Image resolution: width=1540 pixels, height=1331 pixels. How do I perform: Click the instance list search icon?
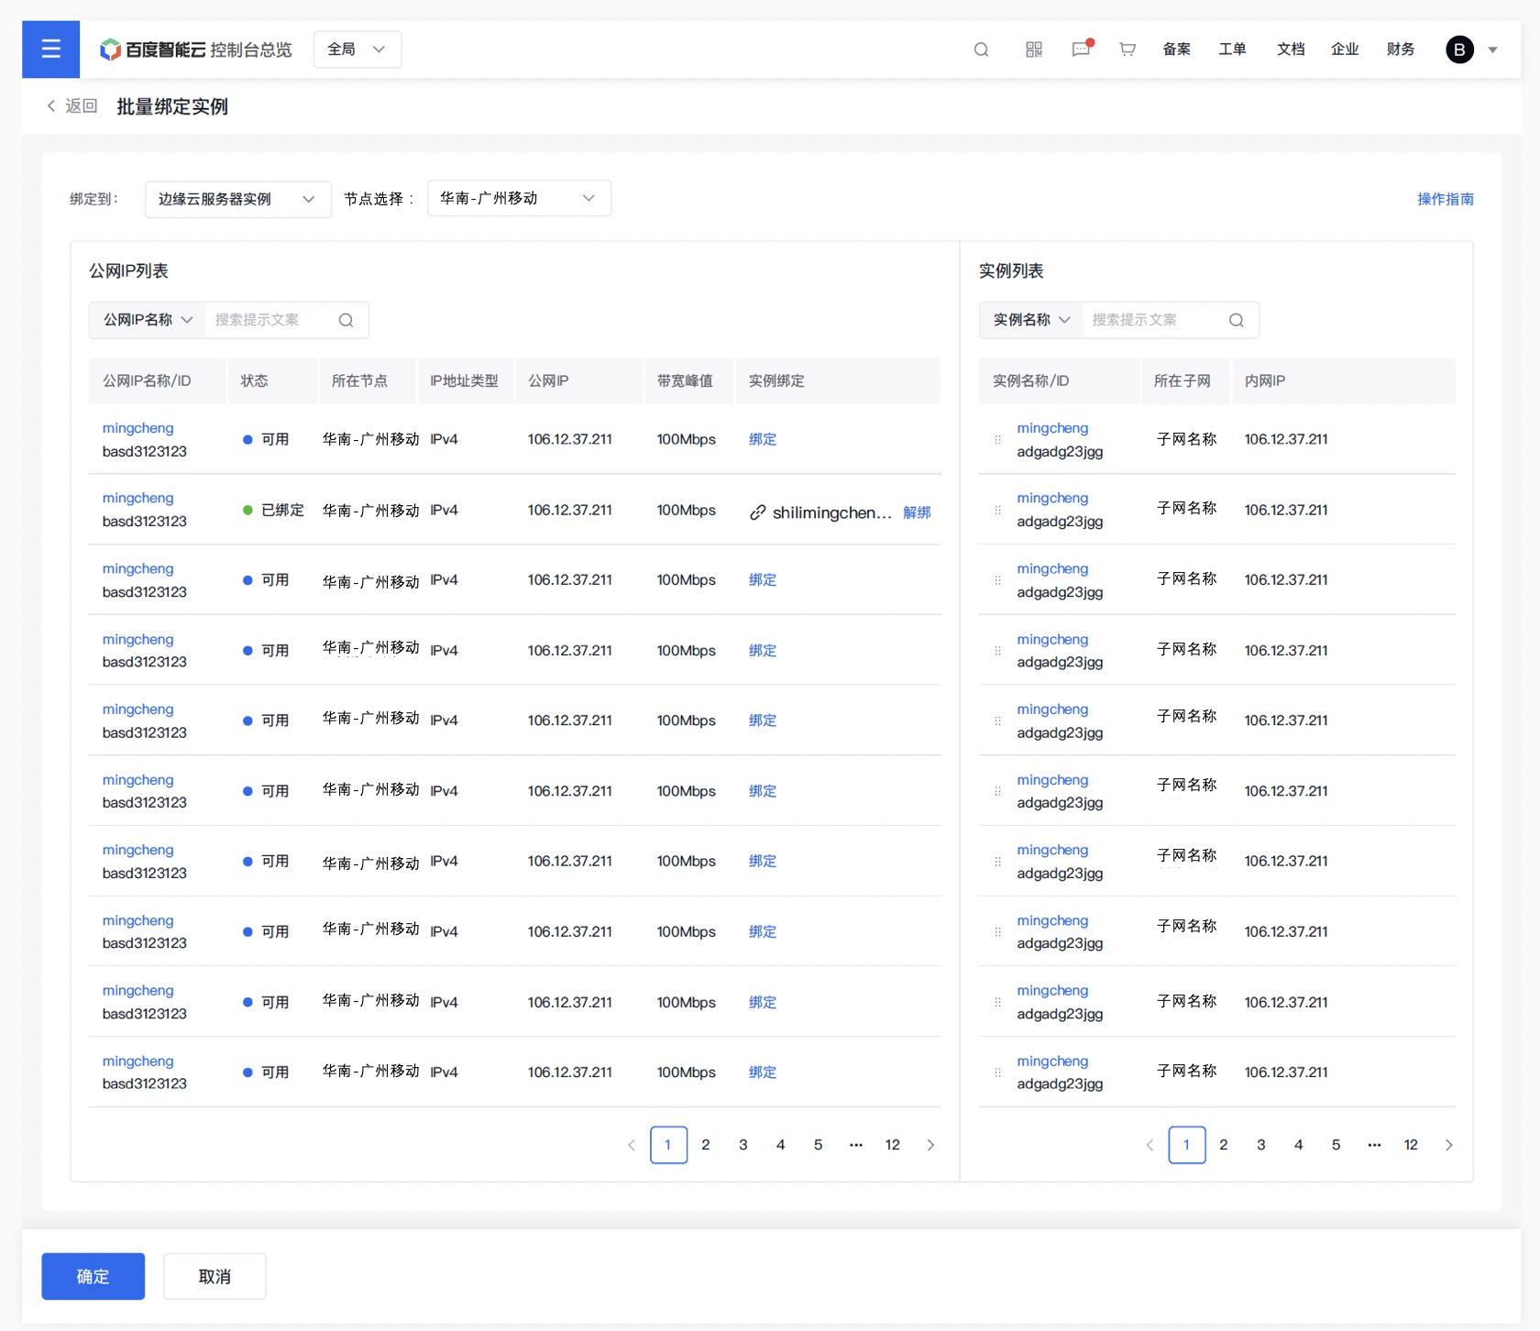coord(1237,320)
